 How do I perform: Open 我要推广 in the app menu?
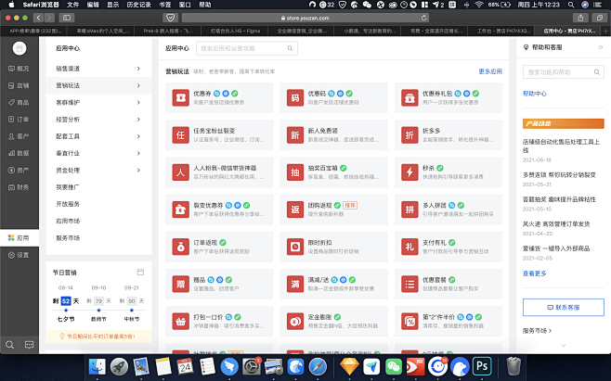point(68,187)
